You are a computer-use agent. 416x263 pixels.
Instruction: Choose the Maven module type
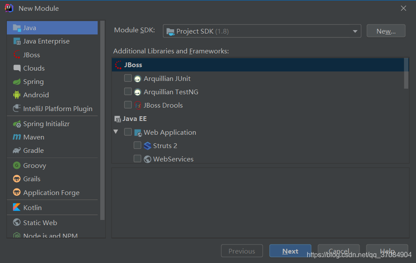[52, 137]
